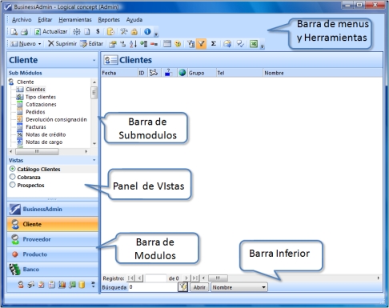Click the blue info icon
Viewport: 389px width, 308px height.
coord(147,31)
